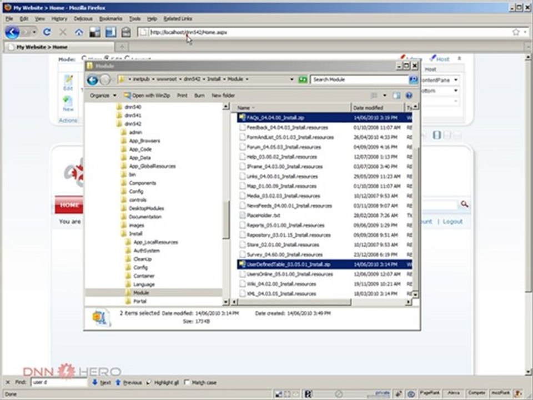
Task: Click the printer icon in Firefox toolbar
Action: tap(126, 32)
